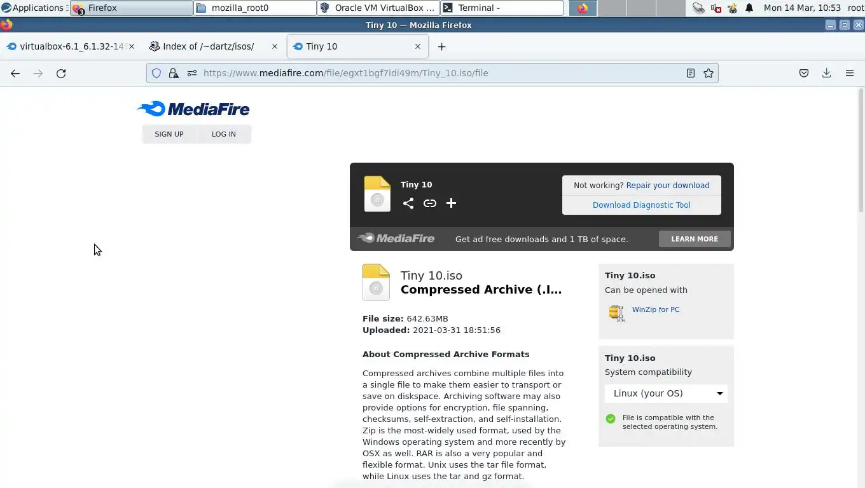
Task: Expand the Linux (your OS) dropdown
Action: coord(666,393)
